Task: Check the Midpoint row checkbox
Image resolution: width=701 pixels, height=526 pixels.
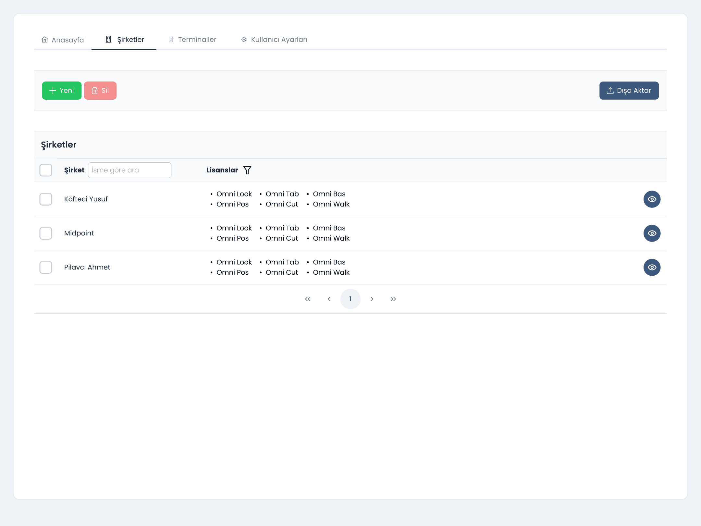Action: tap(46, 233)
